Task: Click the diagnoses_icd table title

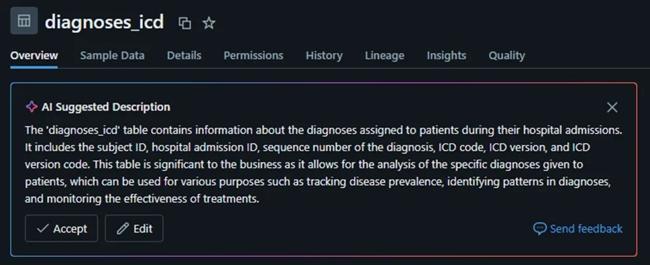Action: (x=104, y=22)
